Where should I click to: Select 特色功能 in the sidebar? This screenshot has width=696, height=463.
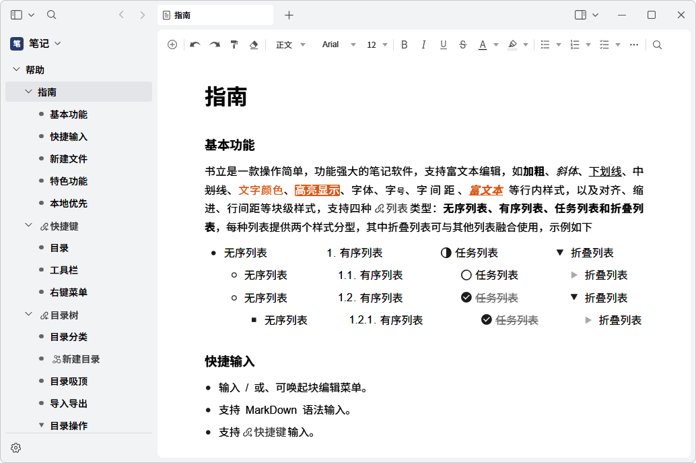[69, 181]
